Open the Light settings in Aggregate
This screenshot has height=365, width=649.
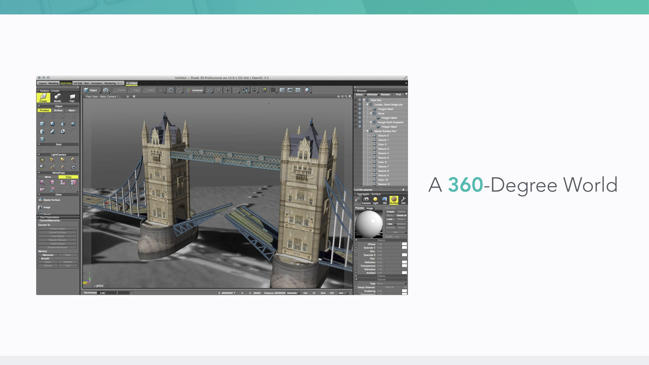pyautogui.click(x=375, y=200)
